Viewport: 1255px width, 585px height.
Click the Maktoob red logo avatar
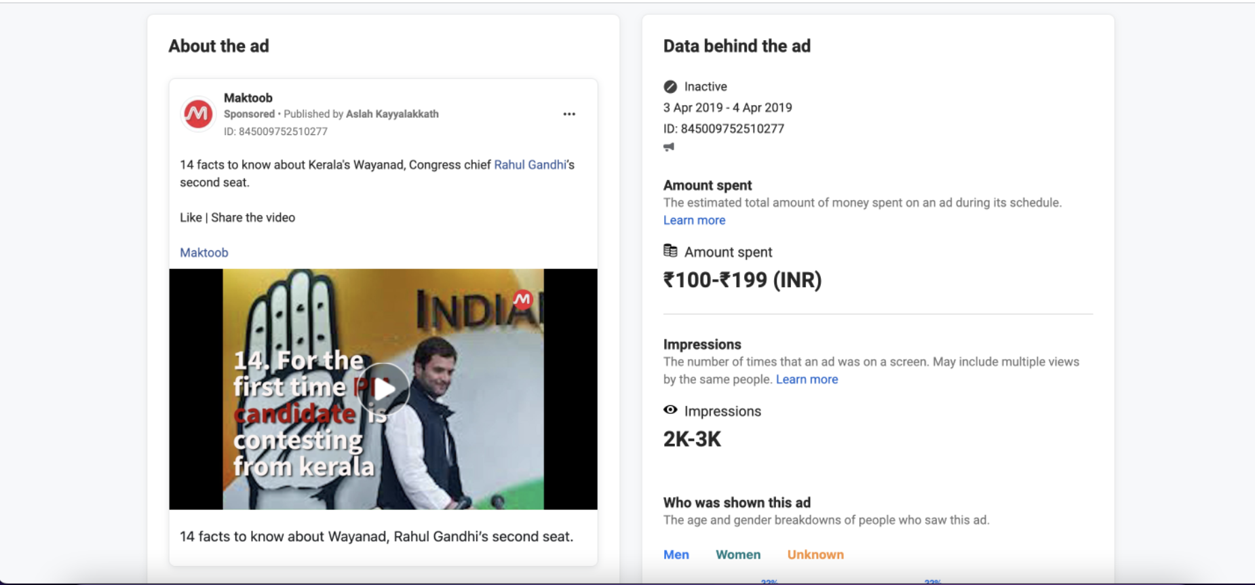coord(197,114)
